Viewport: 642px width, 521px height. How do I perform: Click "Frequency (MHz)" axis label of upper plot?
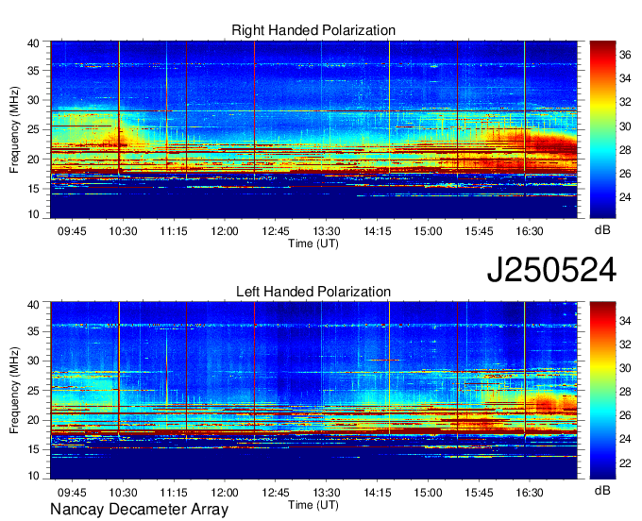pyautogui.click(x=14, y=129)
